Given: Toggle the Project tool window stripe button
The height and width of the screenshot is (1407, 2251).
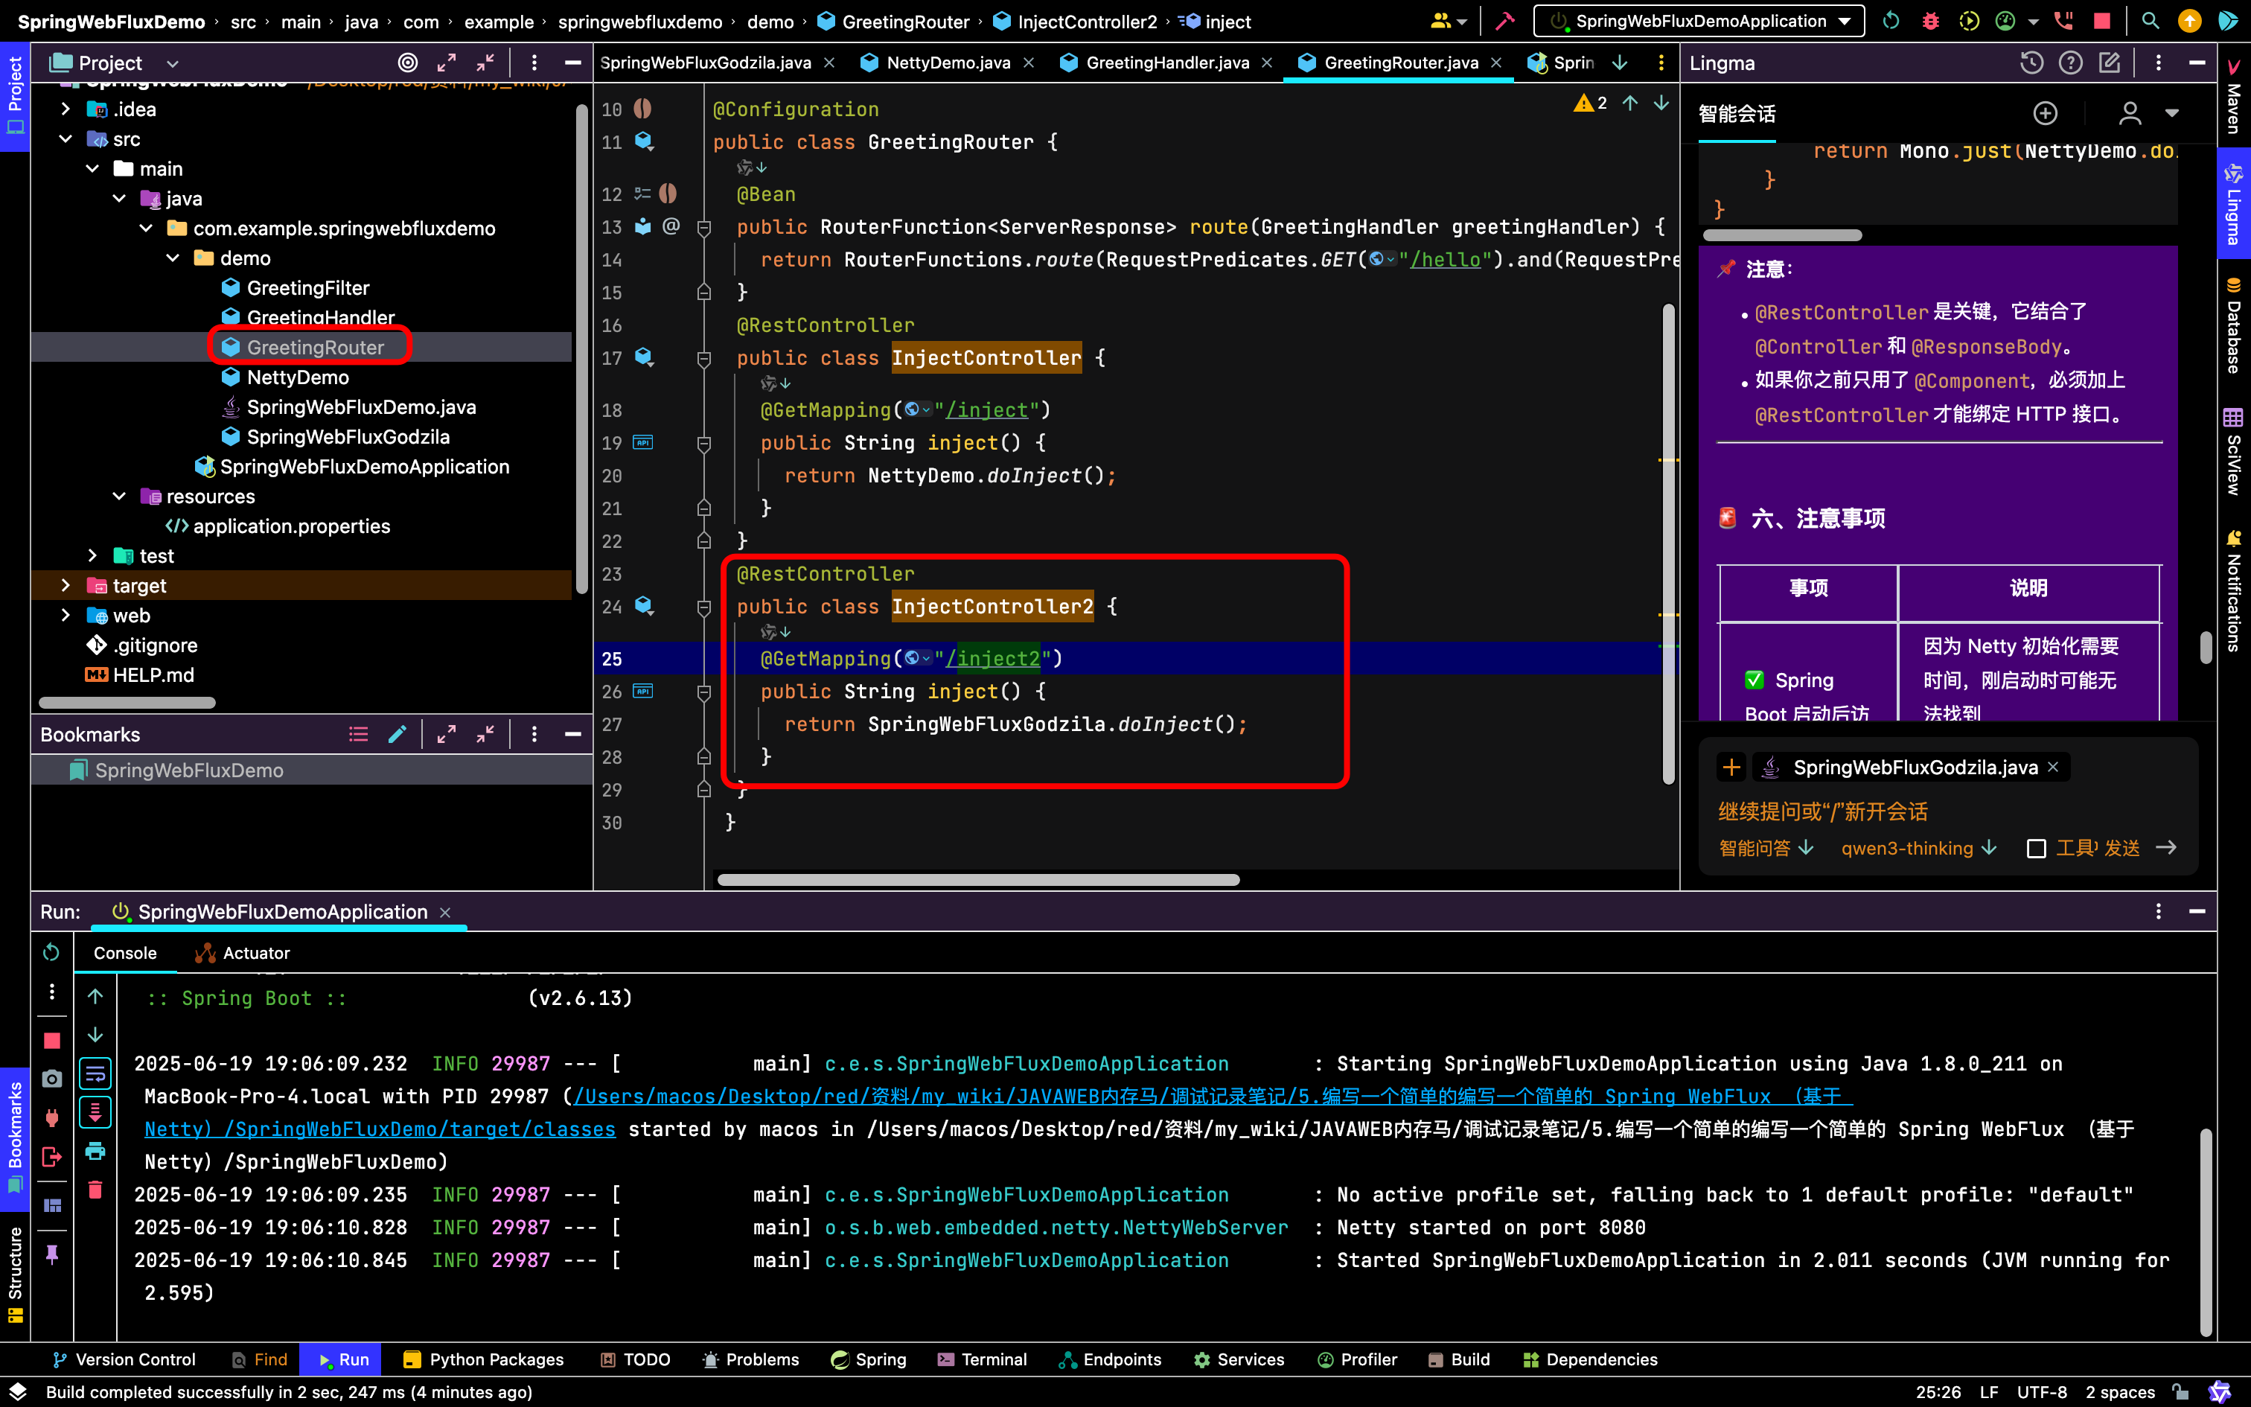Looking at the screenshot, I should (15, 96).
